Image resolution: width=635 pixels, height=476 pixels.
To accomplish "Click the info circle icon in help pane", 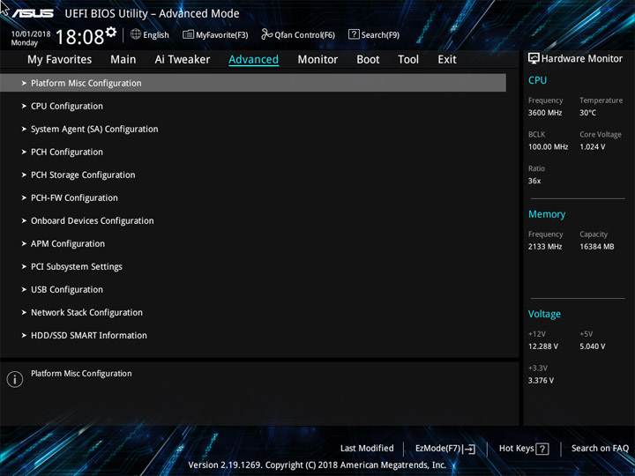I will pos(15,379).
